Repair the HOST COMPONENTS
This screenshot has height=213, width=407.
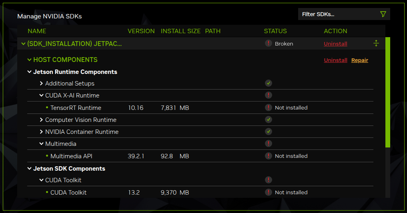pyautogui.click(x=359, y=60)
